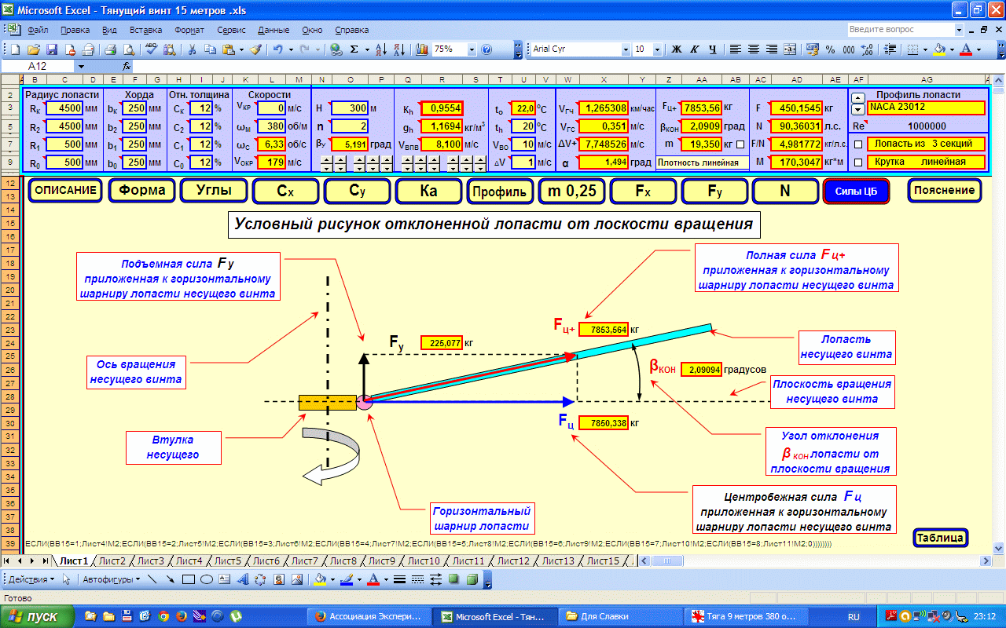Toggle the 'Лопасть из 3 секций' checkbox
This screenshot has height=628, width=1006.
(857, 144)
